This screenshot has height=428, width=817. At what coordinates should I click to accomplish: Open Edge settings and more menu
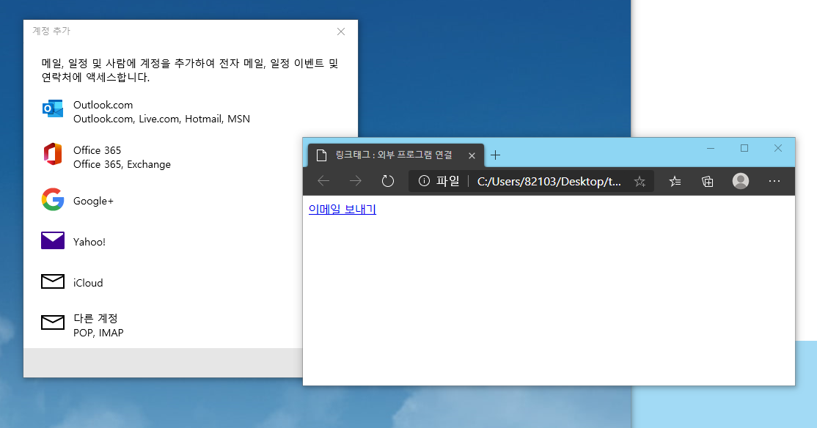click(x=774, y=181)
